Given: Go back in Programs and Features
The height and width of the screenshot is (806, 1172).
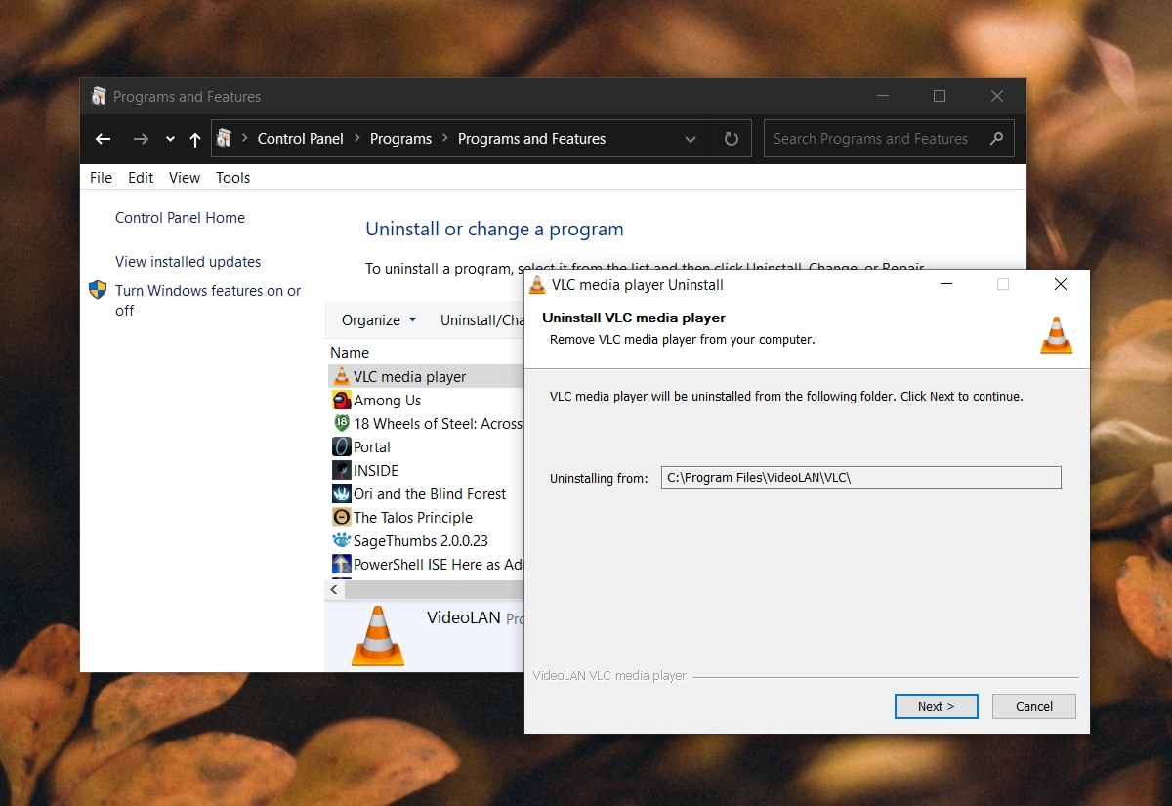Looking at the screenshot, I should click(x=104, y=139).
